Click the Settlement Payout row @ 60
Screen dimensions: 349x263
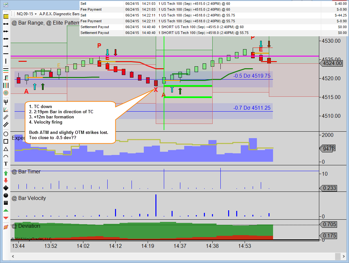[x=214, y=27]
